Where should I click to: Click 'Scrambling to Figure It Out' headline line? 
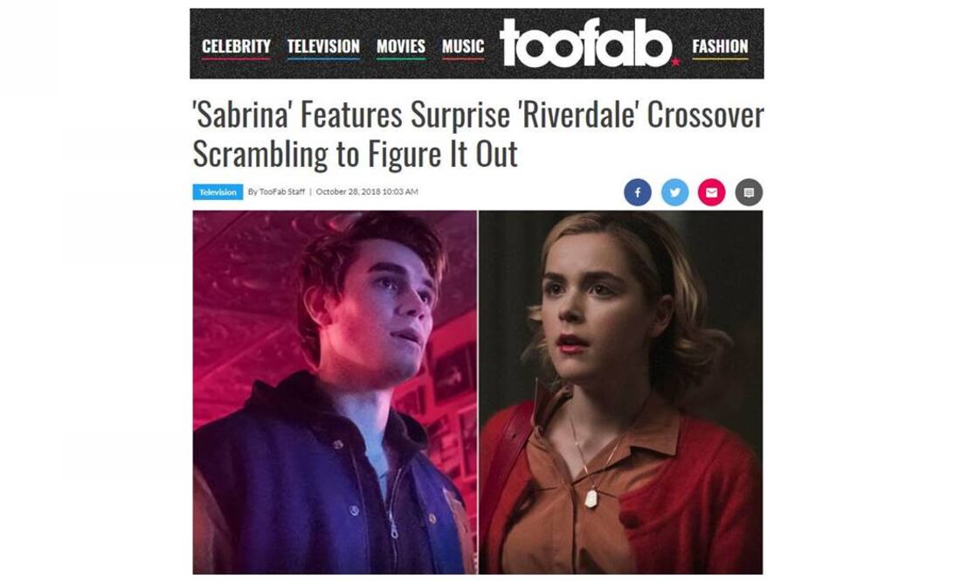(x=356, y=154)
